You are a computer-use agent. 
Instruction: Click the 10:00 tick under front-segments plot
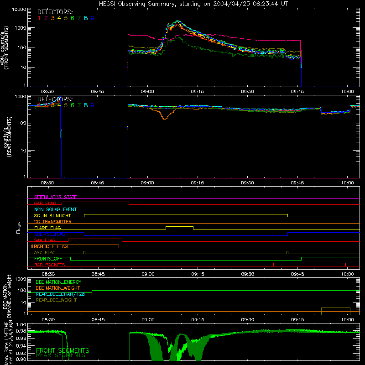[x=348, y=92]
